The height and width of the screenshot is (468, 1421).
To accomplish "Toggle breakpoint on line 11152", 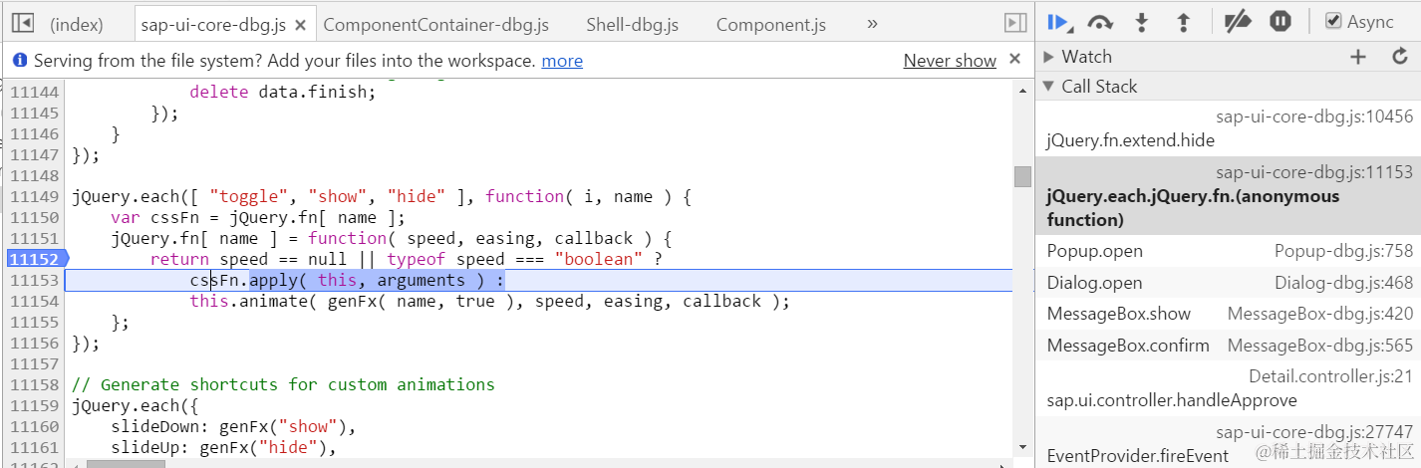I will point(35,259).
